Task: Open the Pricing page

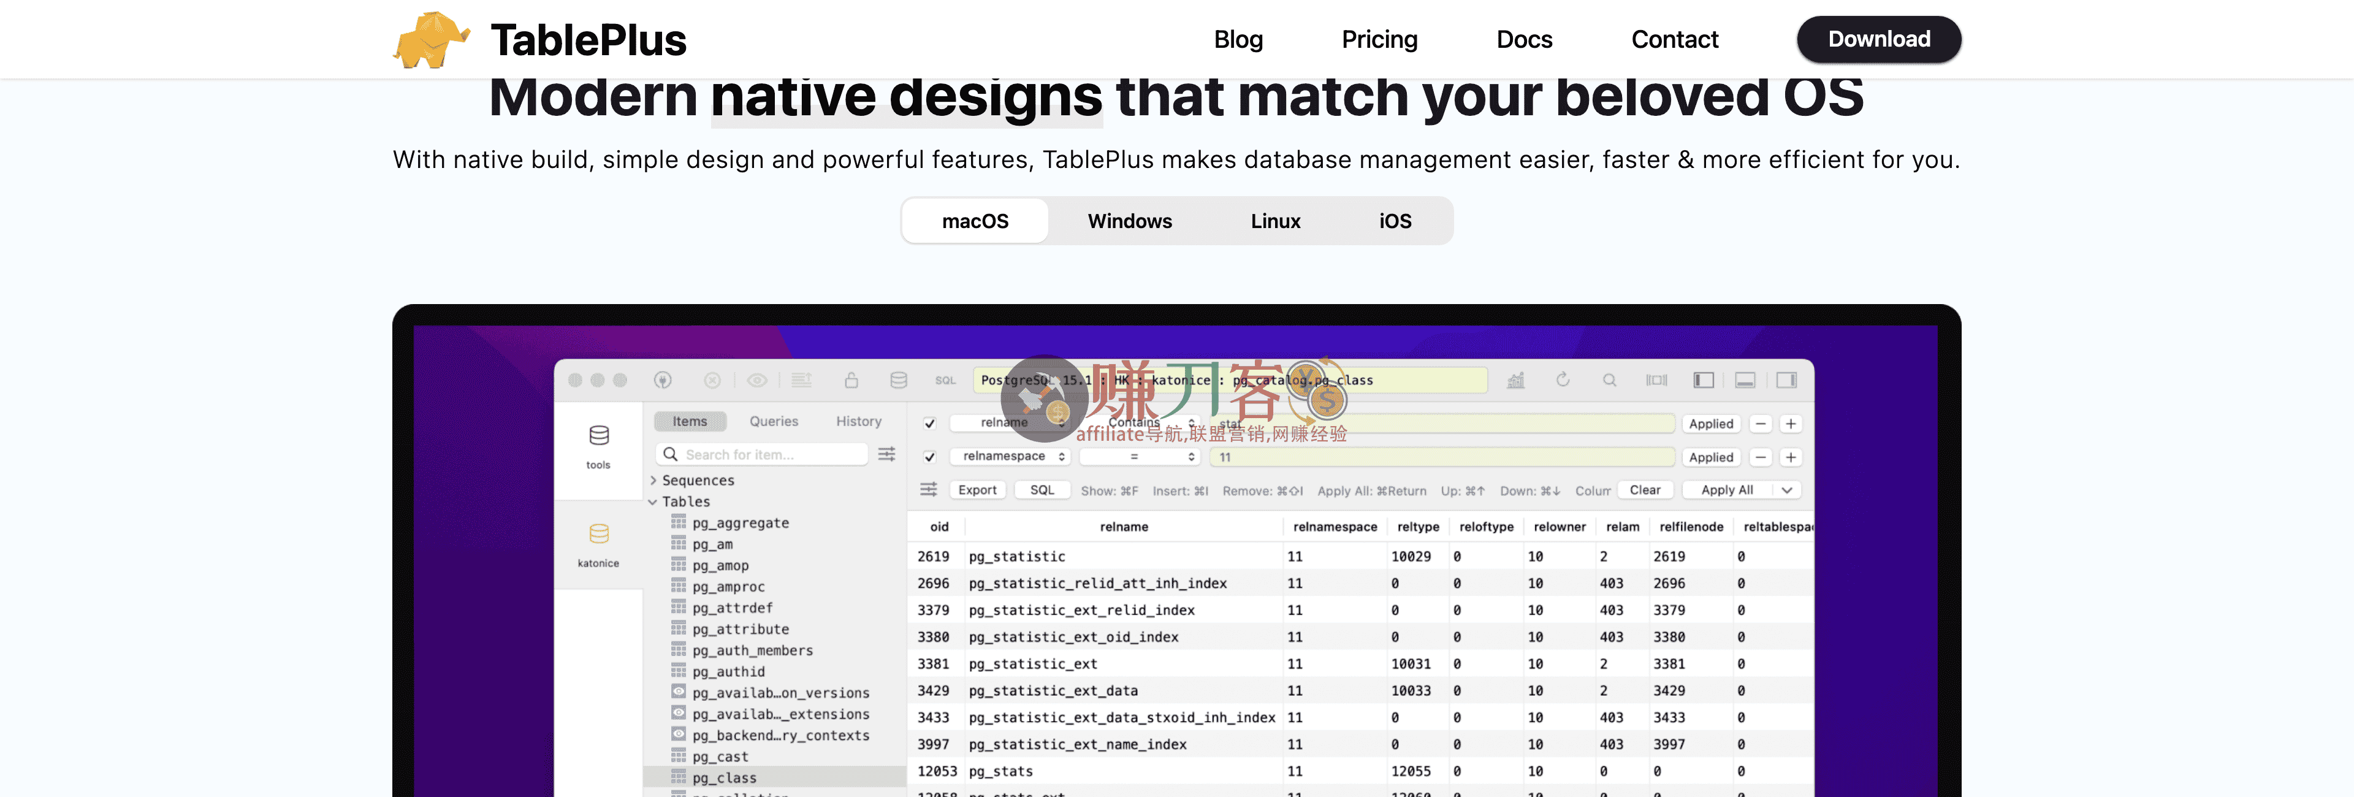Action: click(x=1379, y=39)
